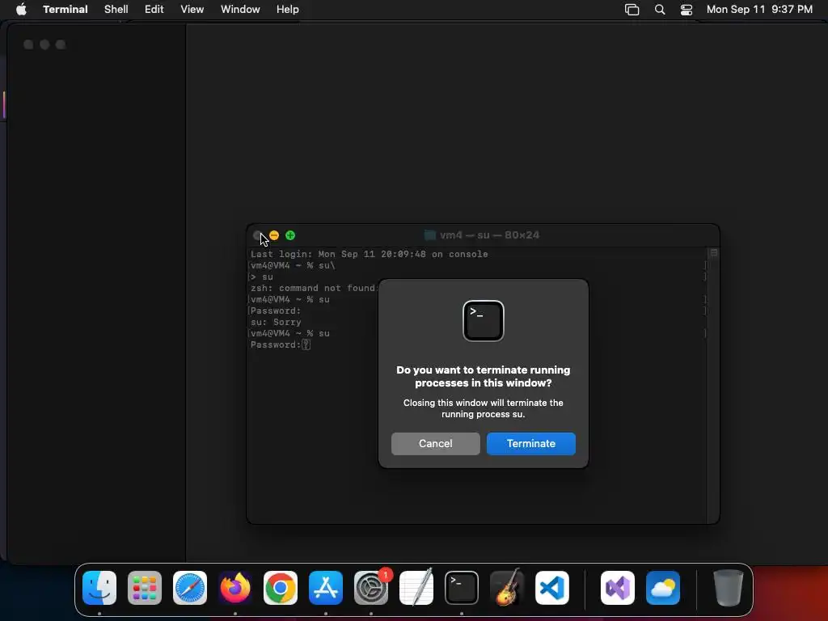Open App Store from the Dock
The image size is (828, 621).
tap(326, 588)
